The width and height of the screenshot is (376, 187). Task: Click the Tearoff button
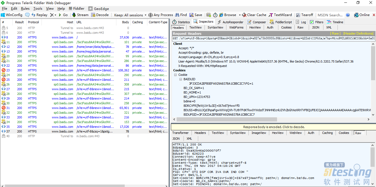(x=305, y=15)
